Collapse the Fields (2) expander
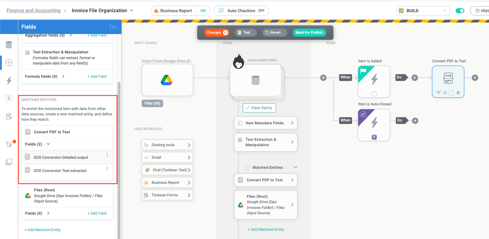The width and height of the screenshot is (489, 239). [x=48, y=144]
